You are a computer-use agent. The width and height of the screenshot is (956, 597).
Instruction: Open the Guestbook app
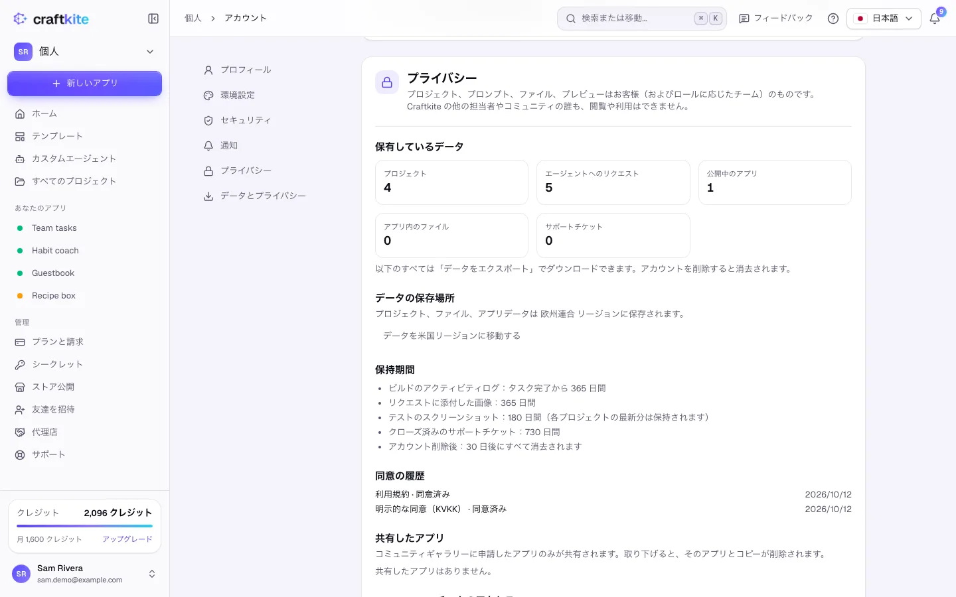pos(84,273)
